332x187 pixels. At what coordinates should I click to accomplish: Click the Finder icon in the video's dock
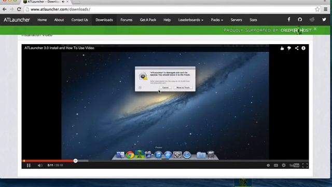pos(120,155)
